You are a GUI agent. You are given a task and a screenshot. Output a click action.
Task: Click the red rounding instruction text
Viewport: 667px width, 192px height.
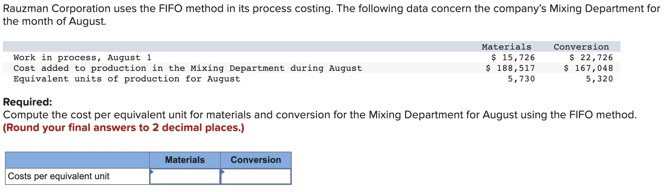[124, 128]
